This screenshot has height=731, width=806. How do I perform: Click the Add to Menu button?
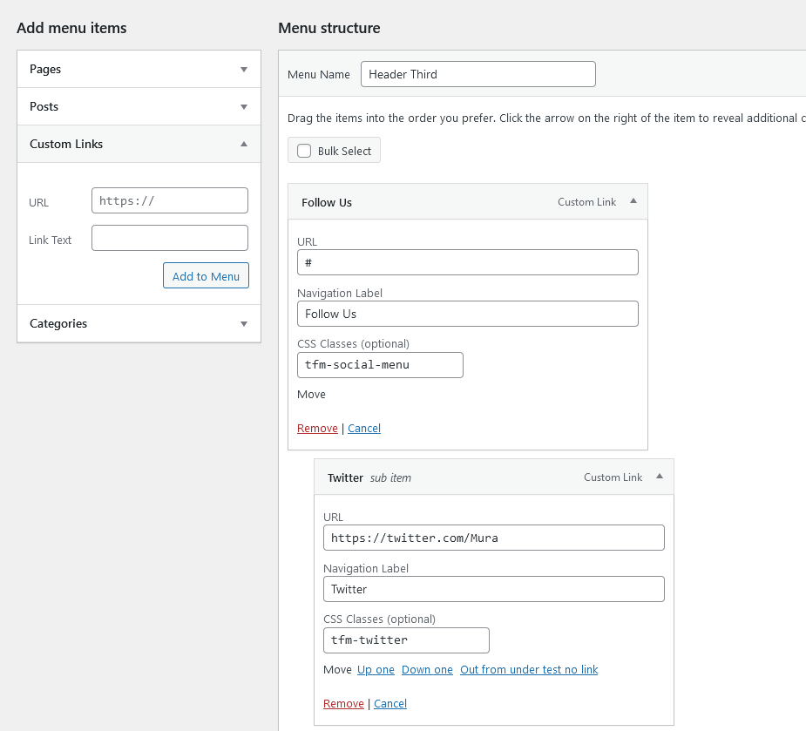click(206, 275)
